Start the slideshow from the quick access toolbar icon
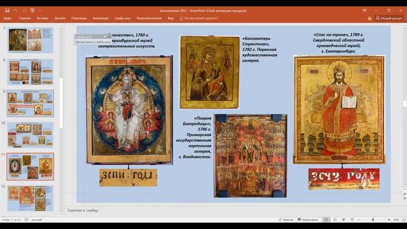The width and height of the screenshot is (407, 229). 32,10
